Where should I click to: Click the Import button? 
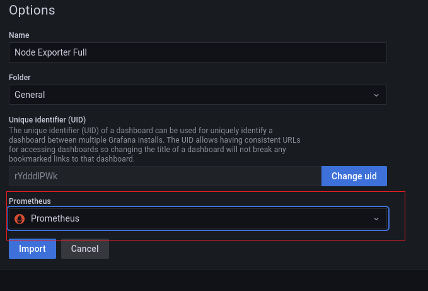pos(33,249)
